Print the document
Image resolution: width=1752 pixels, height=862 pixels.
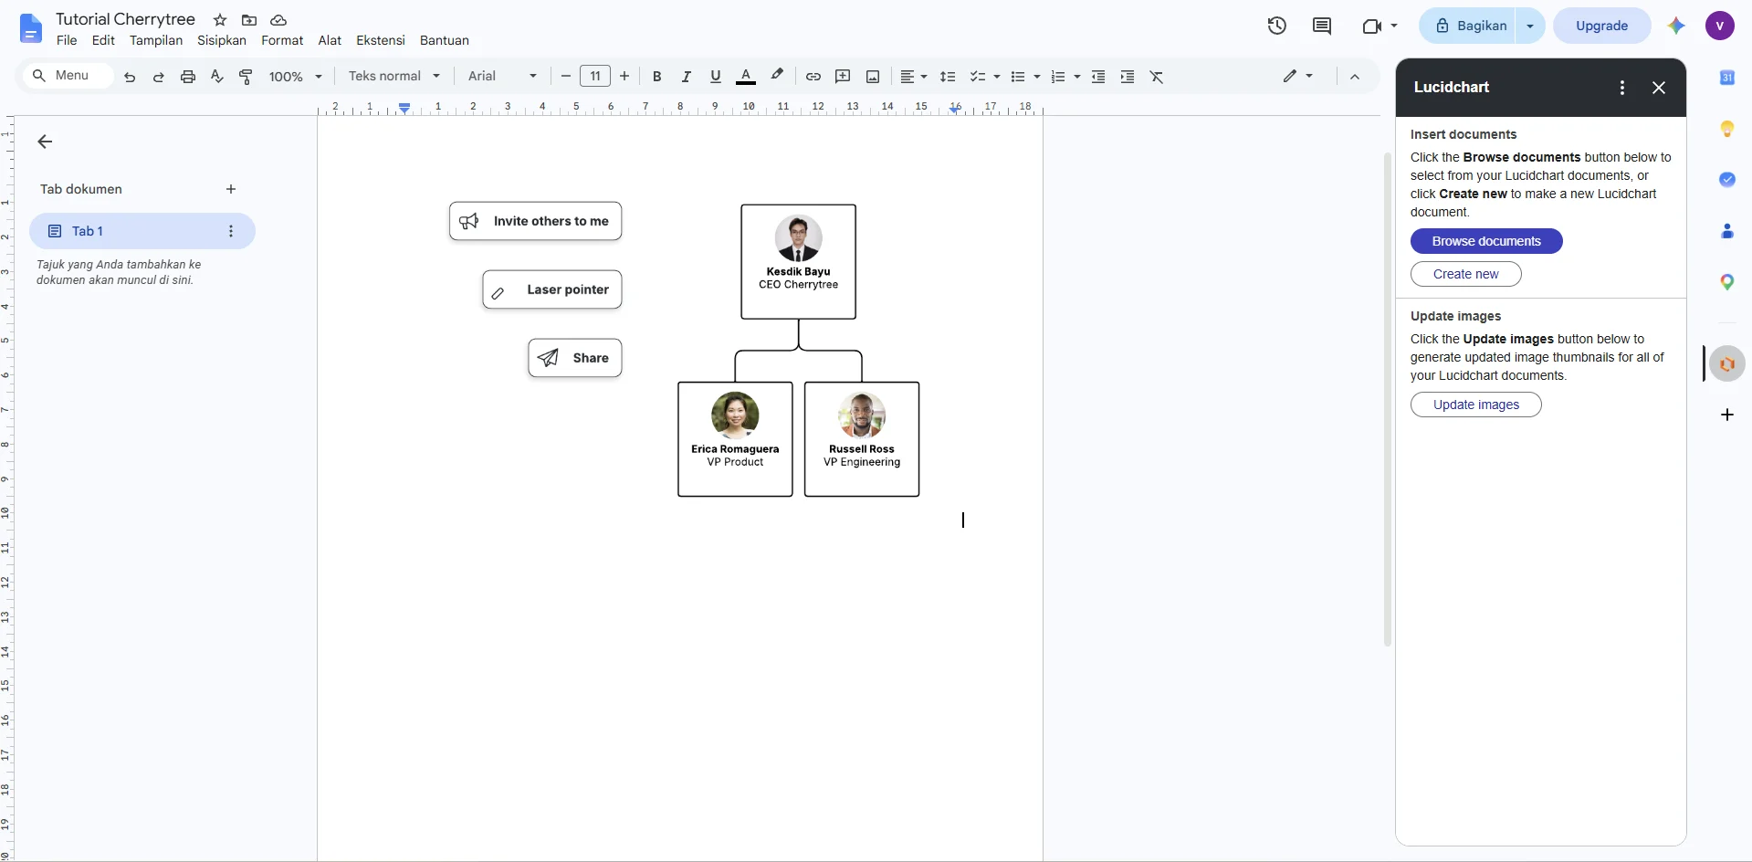[188, 77]
